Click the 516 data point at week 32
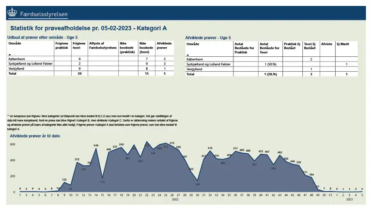The width and height of the screenshot is (372, 211). [210, 148]
